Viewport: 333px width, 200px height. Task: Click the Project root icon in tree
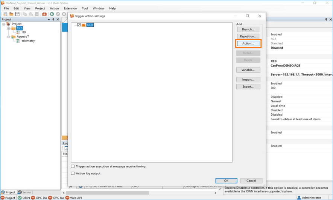(9, 24)
